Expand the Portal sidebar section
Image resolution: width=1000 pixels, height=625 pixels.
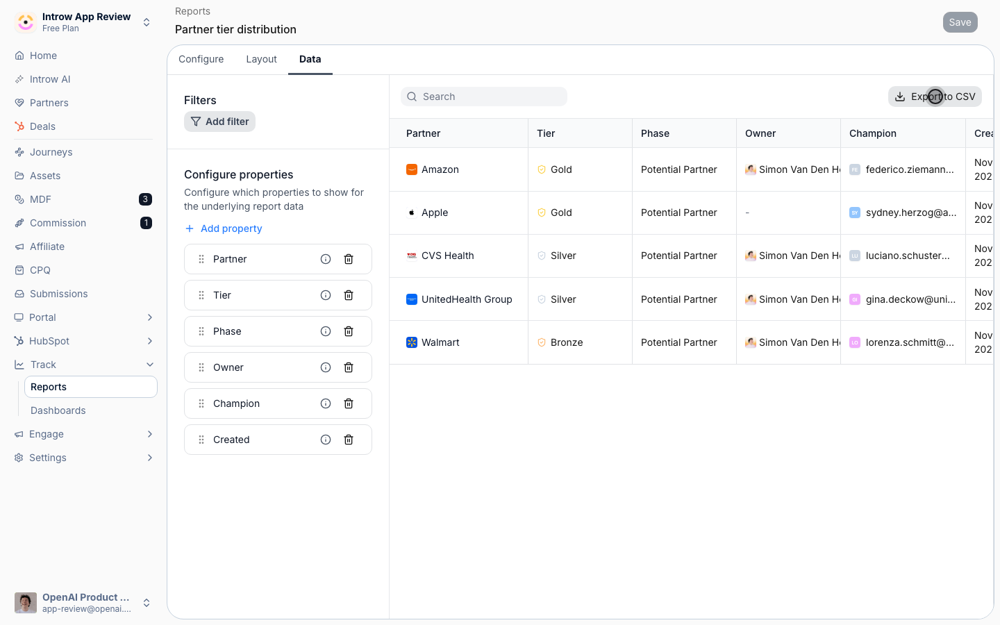tap(150, 317)
